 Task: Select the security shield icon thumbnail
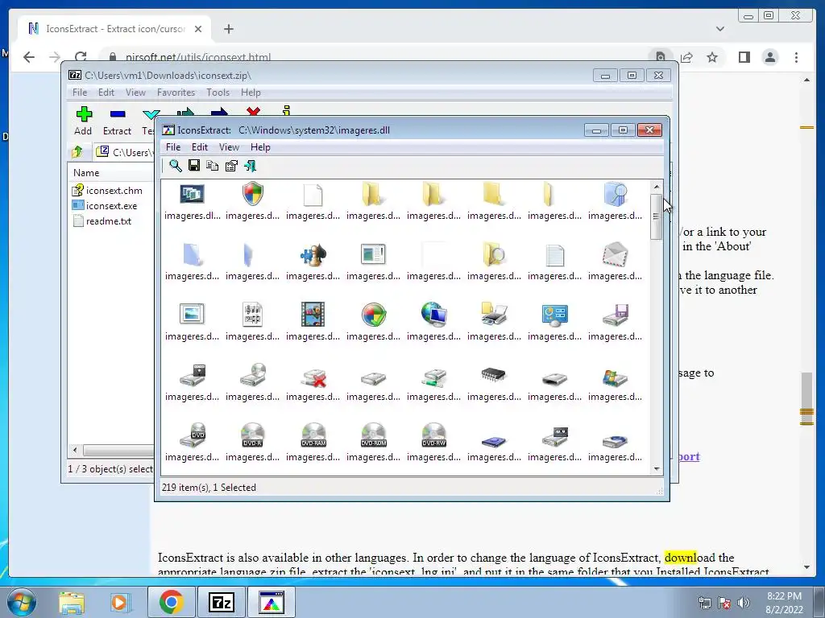tap(252, 194)
